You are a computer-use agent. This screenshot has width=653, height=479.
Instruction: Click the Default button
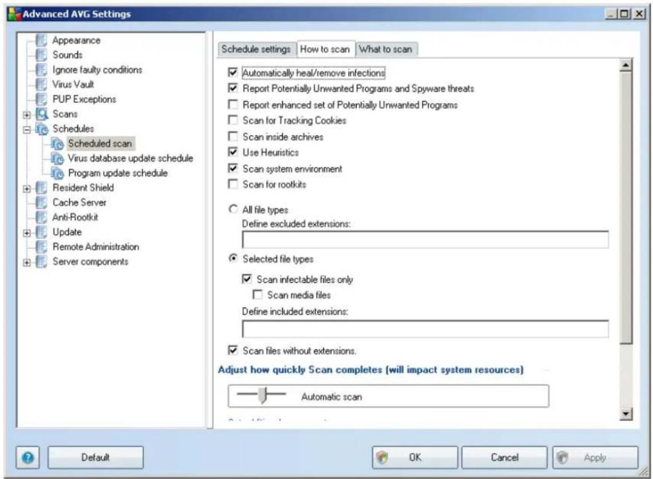tap(95, 457)
